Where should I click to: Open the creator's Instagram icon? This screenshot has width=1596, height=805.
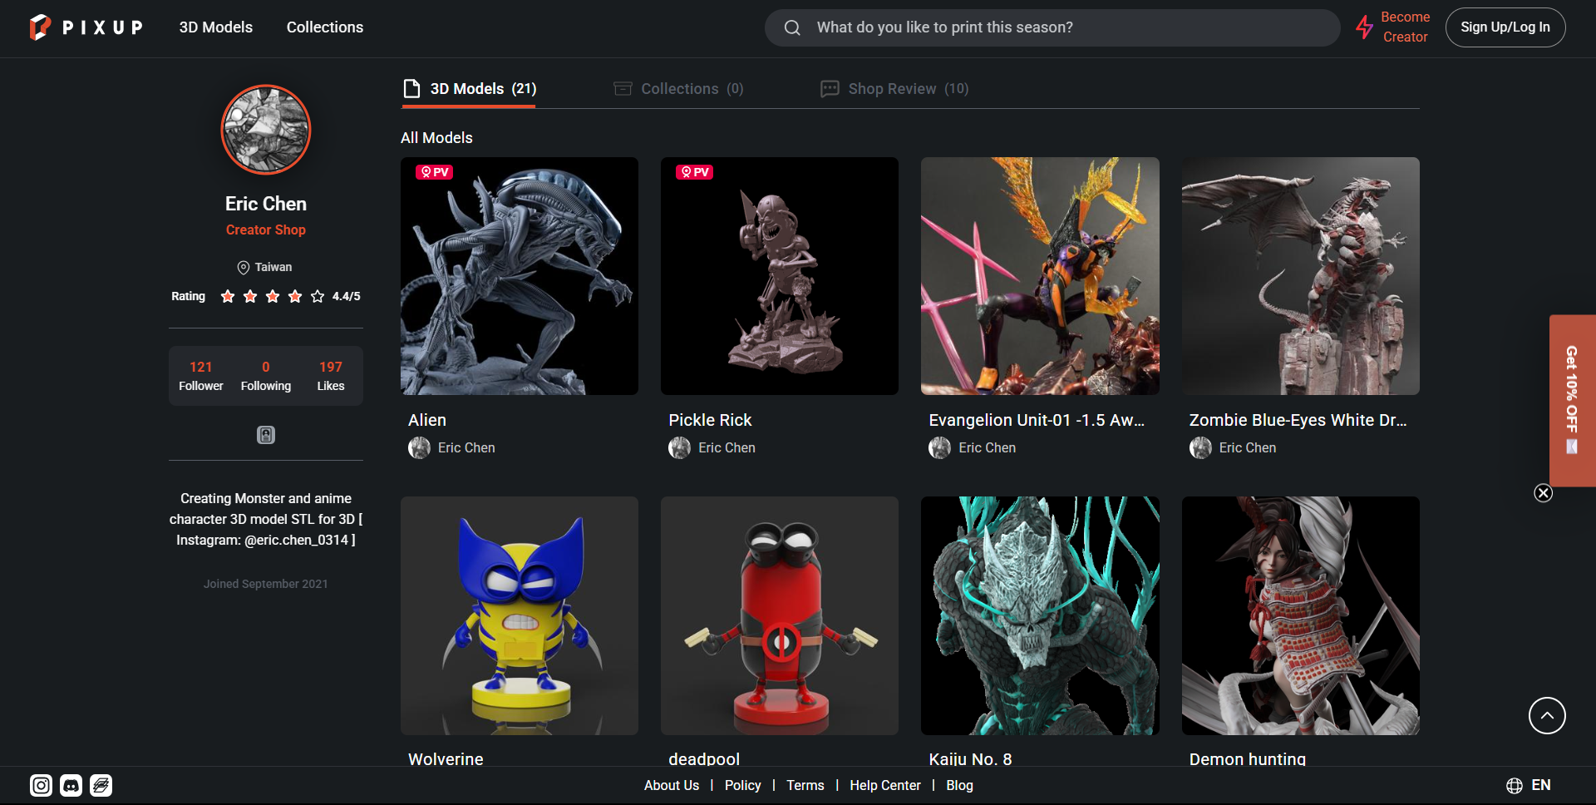(40, 785)
